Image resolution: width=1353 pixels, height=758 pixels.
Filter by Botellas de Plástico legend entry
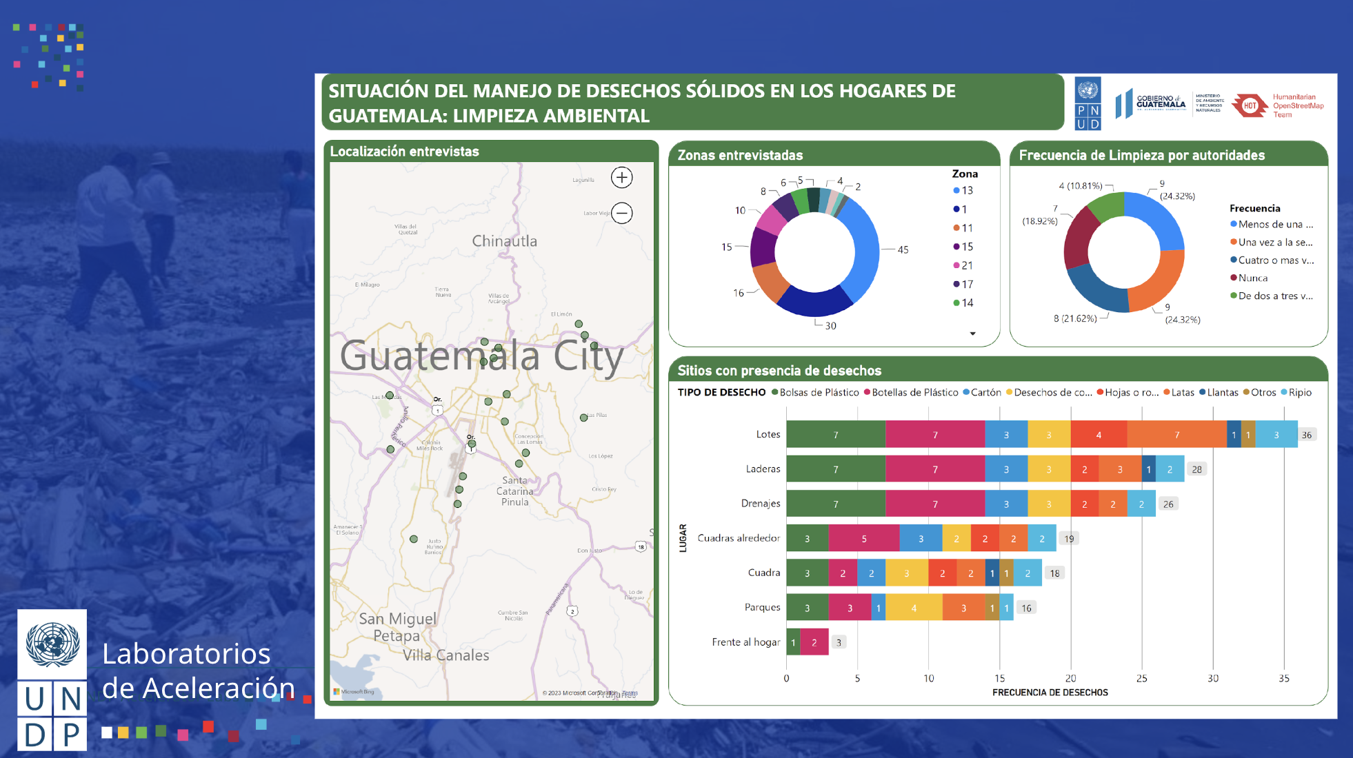tap(911, 392)
